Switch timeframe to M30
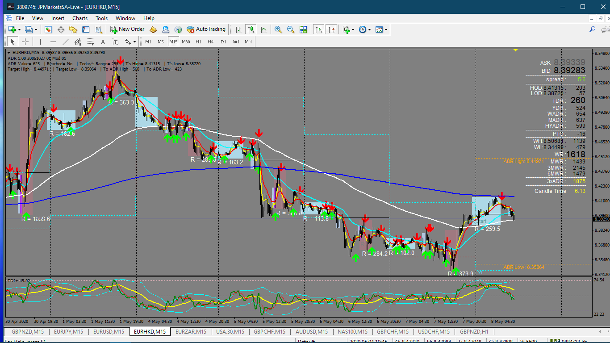Screen dimensions: 610x343 (x=186, y=42)
